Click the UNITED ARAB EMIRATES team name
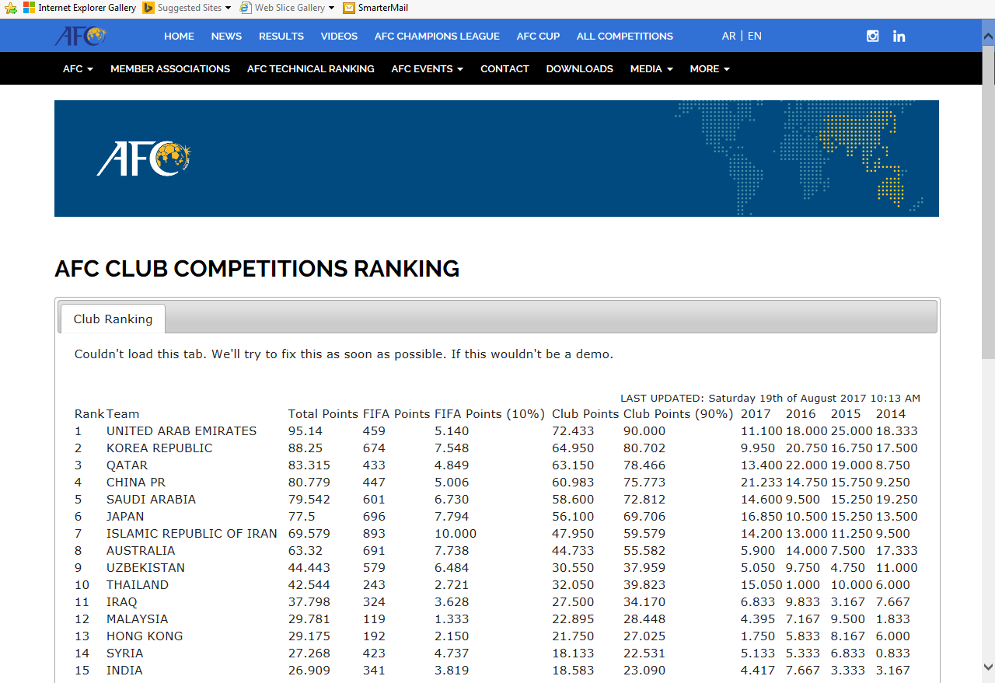 [x=181, y=430]
